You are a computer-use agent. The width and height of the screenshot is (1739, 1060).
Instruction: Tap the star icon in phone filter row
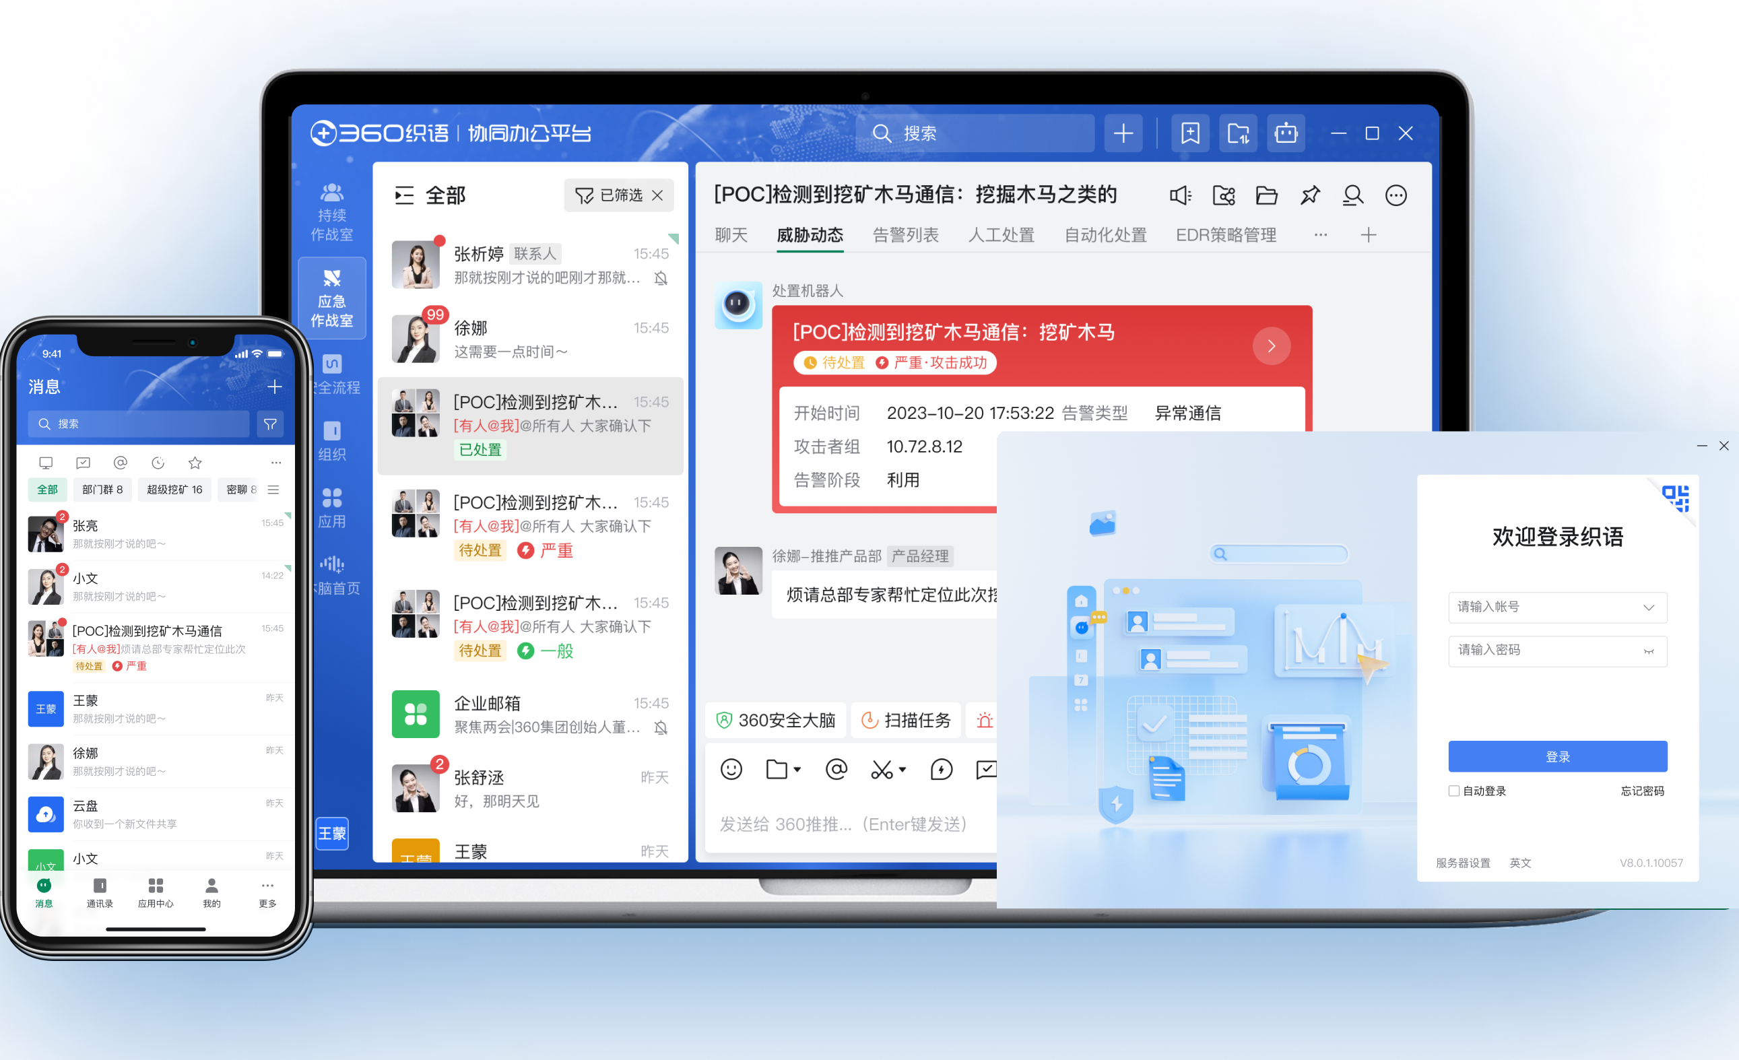click(195, 463)
